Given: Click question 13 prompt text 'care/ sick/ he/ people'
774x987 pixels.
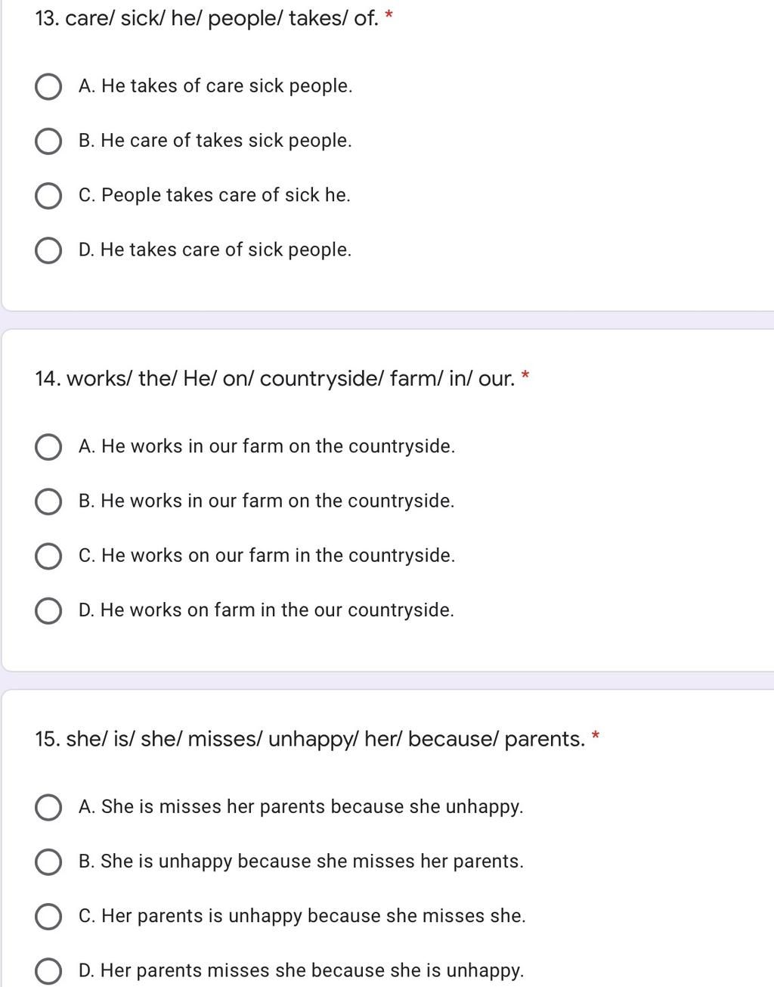Looking at the screenshot, I should pyautogui.click(x=173, y=18).
